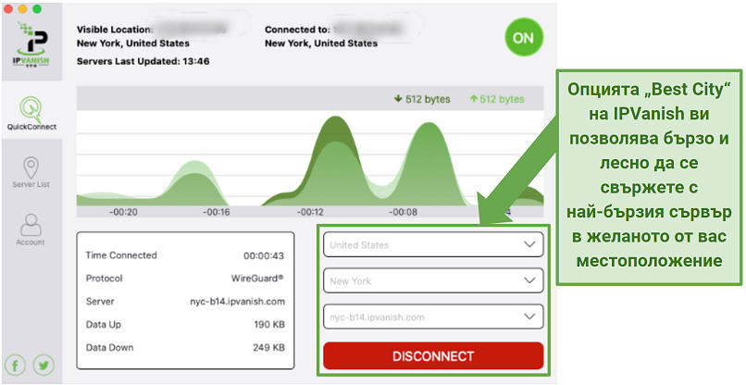Click the Server value nyc-b14.ipvanish.com in stats
The width and height of the screenshot is (746, 385).
pos(237,301)
